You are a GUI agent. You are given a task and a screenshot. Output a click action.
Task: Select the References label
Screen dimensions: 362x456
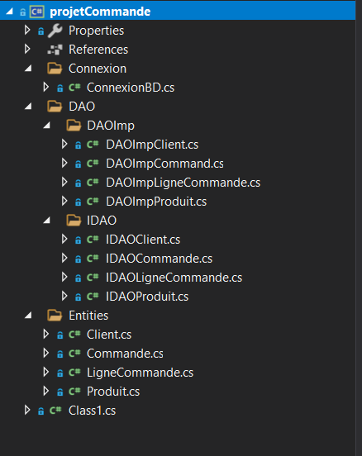[x=98, y=50]
